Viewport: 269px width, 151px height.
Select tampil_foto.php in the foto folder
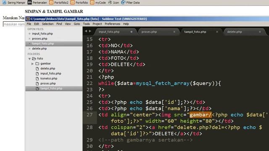[51, 89]
